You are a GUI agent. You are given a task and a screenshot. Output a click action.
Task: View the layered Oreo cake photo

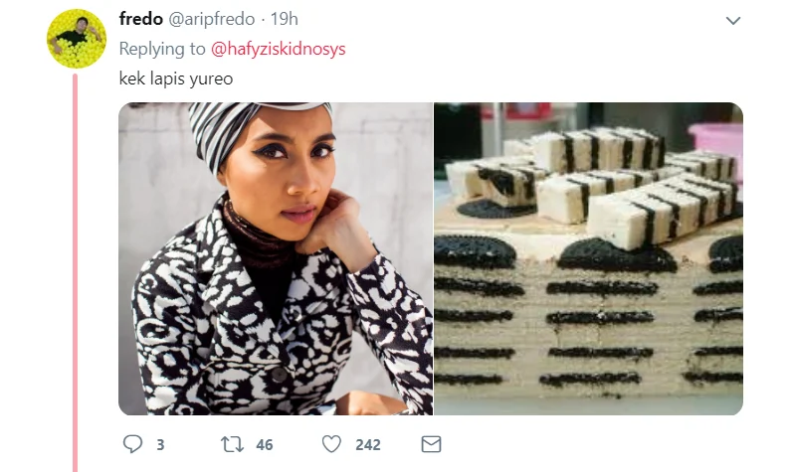(x=588, y=258)
